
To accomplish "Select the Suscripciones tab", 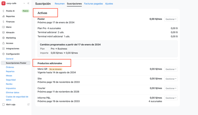I will (74, 4).
